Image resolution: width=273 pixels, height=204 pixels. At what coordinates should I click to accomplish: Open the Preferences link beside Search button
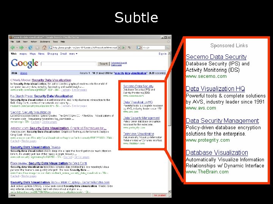(x=116, y=65)
